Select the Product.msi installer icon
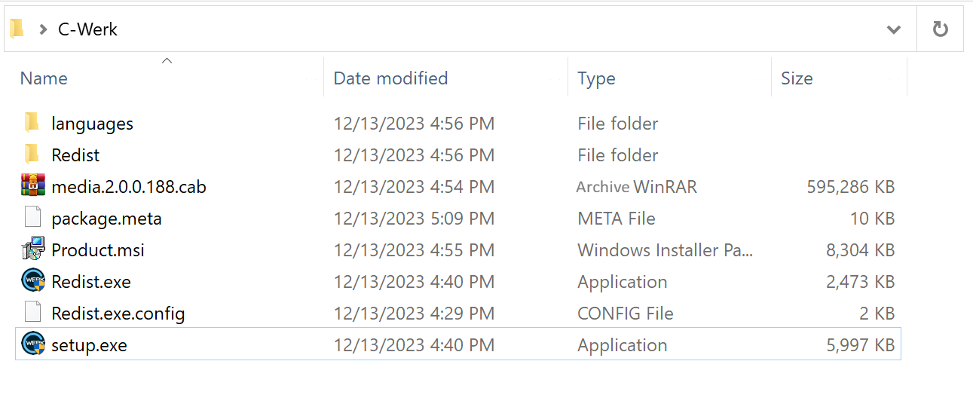 [x=32, y=249]
